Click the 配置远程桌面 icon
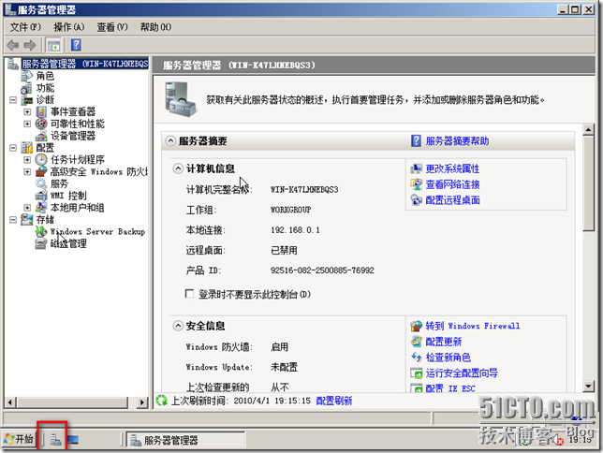The width and height of the screenshot is (603, 453). point(416,200)
